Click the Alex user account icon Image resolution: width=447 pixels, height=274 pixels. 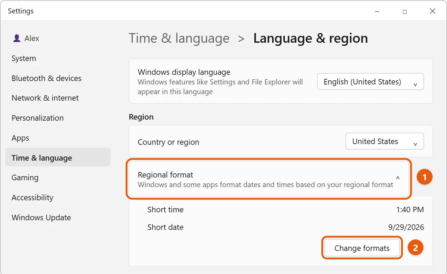pyautogui.click(x=17, y=38)
